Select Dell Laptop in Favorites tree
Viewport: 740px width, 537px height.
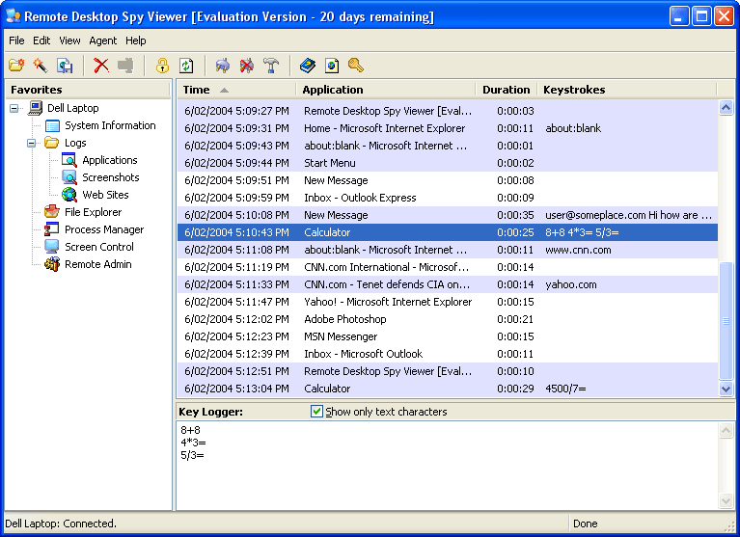pyautogui.click(x=72, y=108)
